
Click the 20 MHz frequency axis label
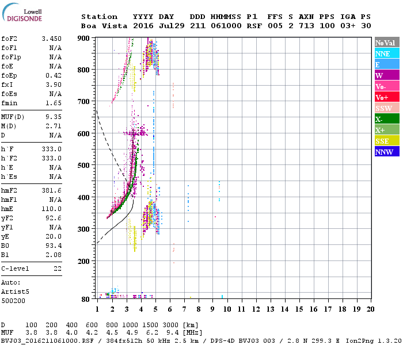(370, 309)
